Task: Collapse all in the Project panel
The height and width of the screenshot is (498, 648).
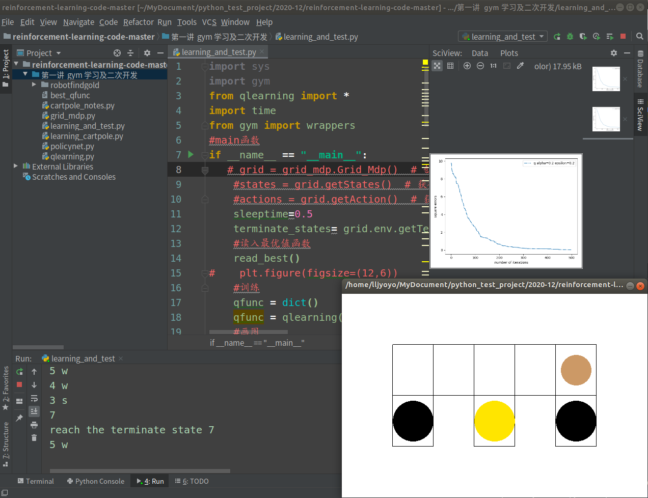Action: [x=130, y=53]
